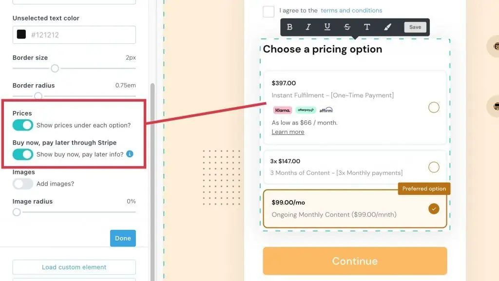The width and height of the screenshot is (499, 281).
Task: Disable show prices under each option
Action: [22, 125]
